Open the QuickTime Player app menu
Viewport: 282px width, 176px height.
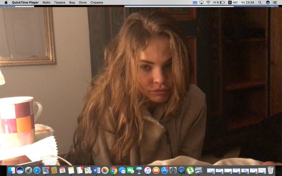(25, 3)
